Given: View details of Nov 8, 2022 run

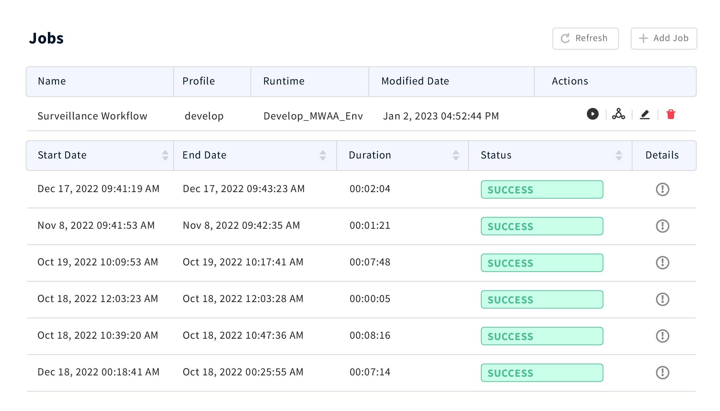Looking at the screenshot, I should click(x=662, y=226).
